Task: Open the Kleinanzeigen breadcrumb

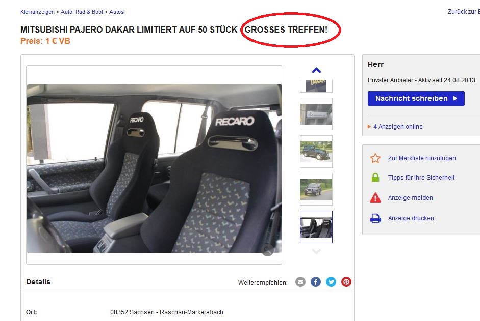Action: [37, 12]
